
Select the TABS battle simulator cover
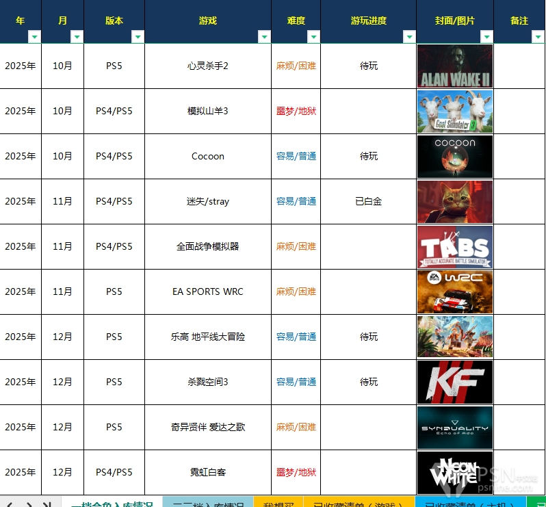pos(455,247)
